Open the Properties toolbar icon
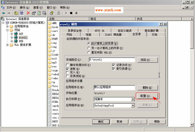The width and height of the screenshot is (195, 132). tap(34, 13)
